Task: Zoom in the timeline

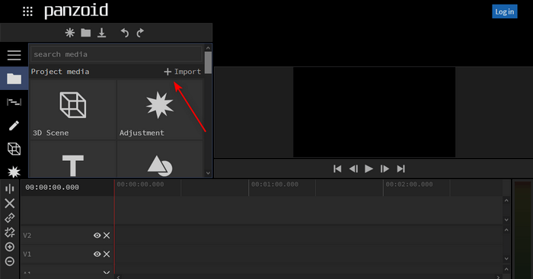Action: point(10,247)
